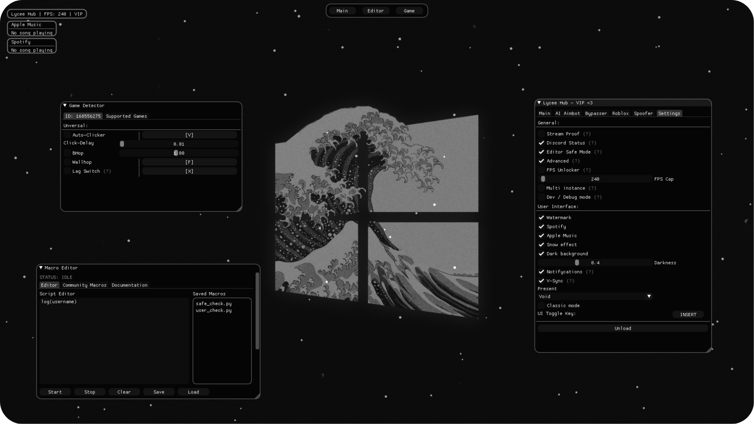The width and height of the screenshot is (754, 424).
Task: Uncheck Apple Music under User Interface
Action: pos(541,236)
